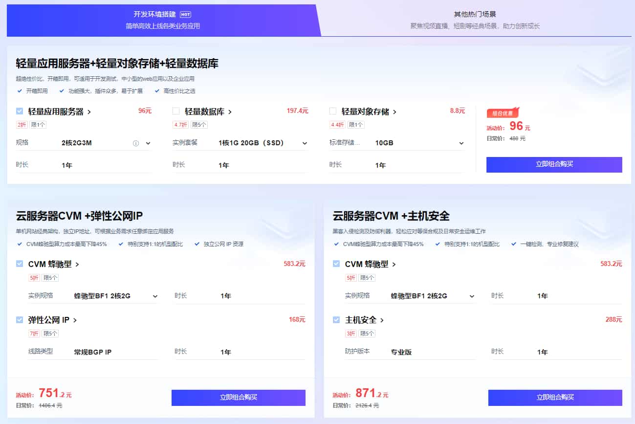Check the 轻量数据库 checkbox

coord(176,112)
